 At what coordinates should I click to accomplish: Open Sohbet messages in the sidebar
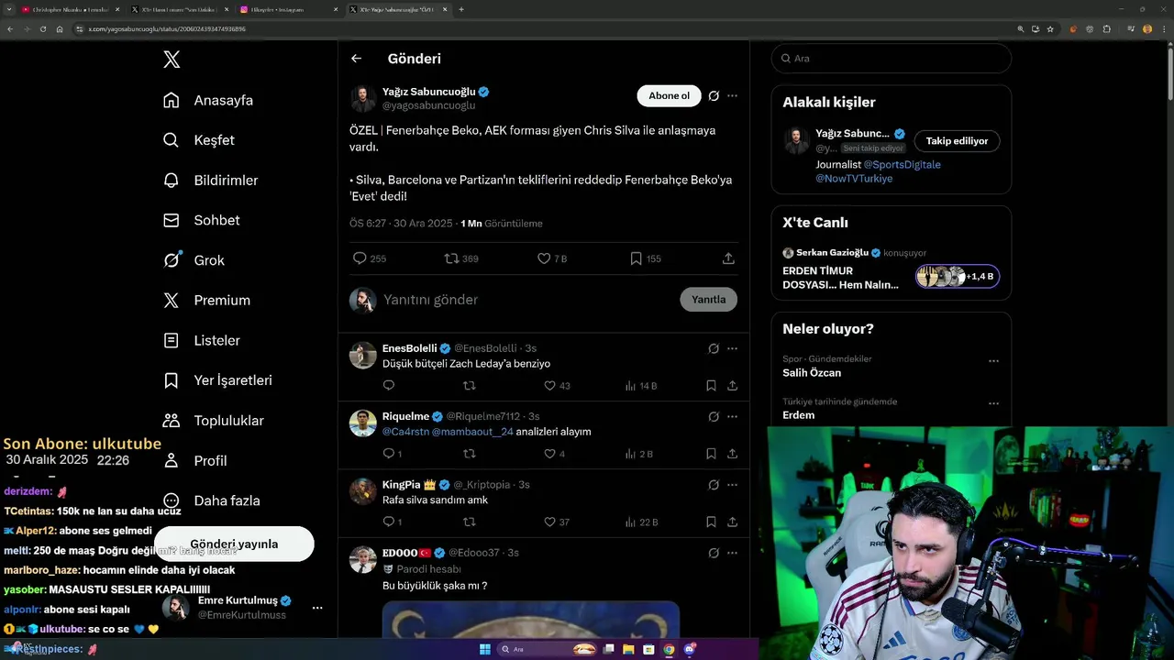[201, 220]
